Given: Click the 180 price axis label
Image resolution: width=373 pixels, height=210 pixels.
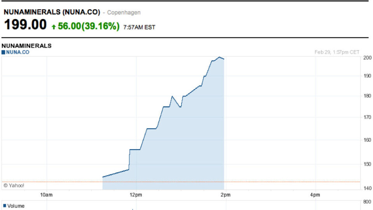Looking at the screenshot, I should [x=367, y=96].
